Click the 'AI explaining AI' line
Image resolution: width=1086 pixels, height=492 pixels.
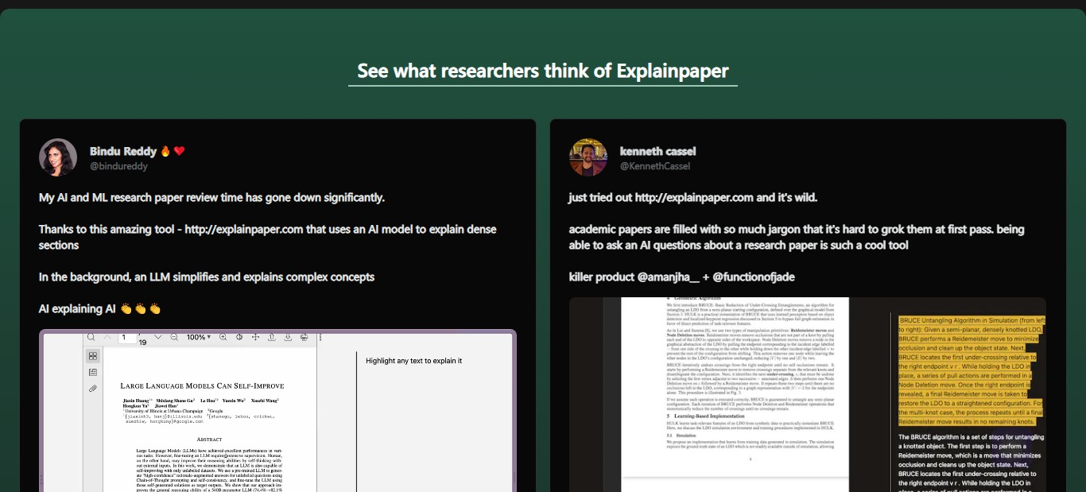[x=100, y=308]
